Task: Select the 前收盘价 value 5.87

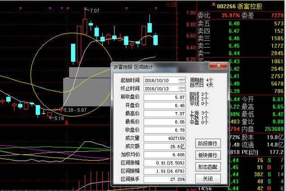Action: click(x=164, y=97)
